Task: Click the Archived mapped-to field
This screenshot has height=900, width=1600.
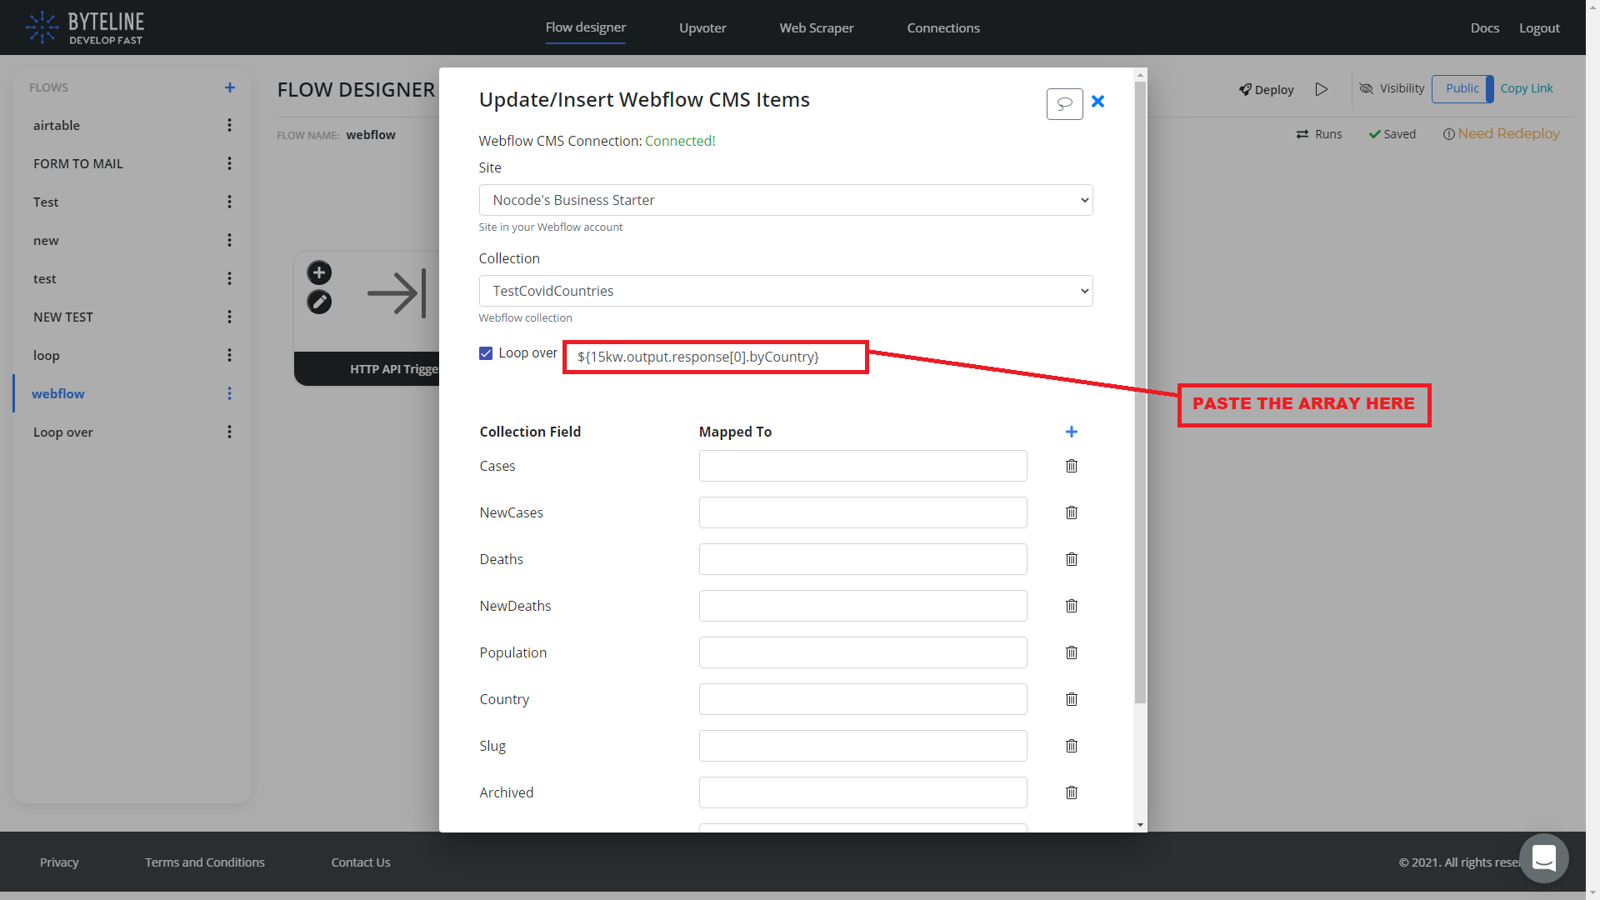Action: 862,792
